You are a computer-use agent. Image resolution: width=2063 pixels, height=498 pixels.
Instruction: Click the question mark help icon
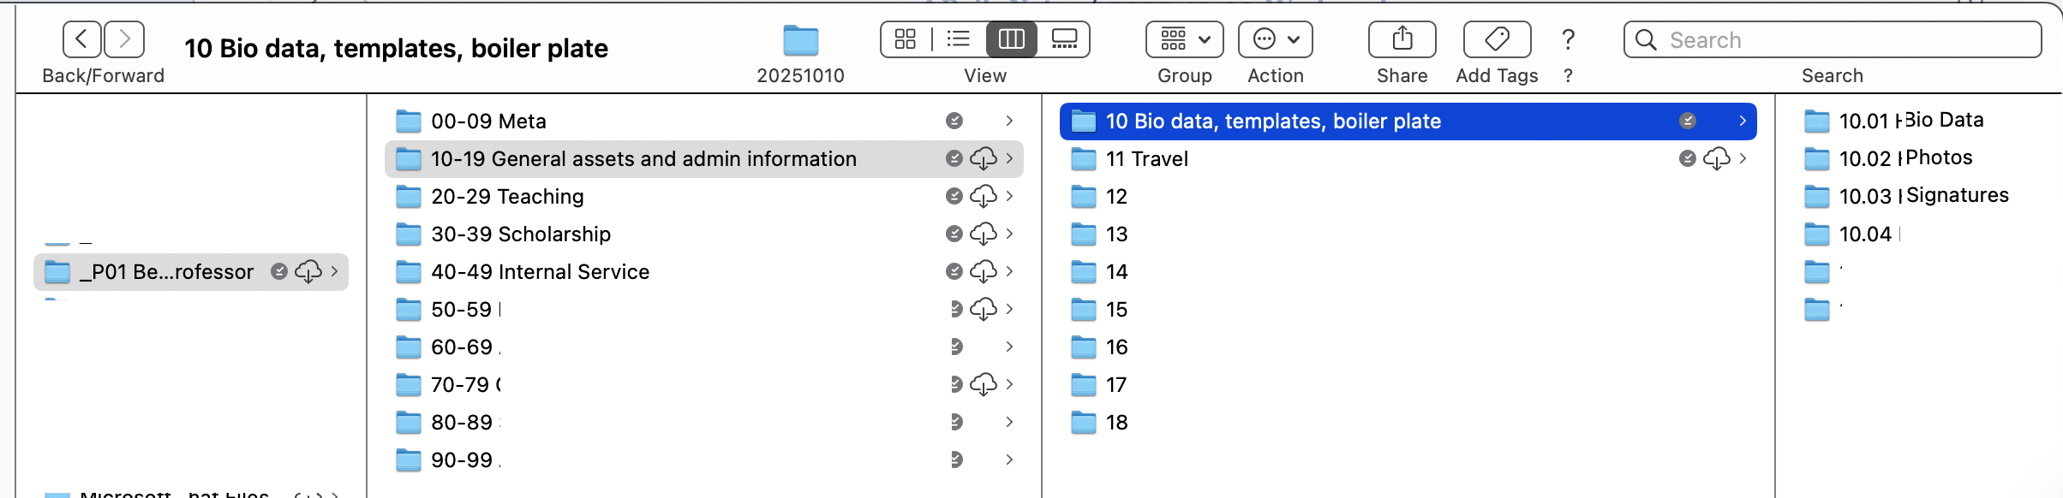pyautogui.click(x=1568, y=39)
